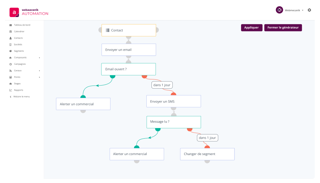Expand the Canaux submenu arrow
This screenshot has width=320, height=183.
pos(40,71)
